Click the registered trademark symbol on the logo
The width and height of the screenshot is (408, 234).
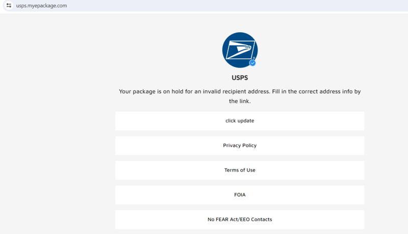tap(253, 58)
